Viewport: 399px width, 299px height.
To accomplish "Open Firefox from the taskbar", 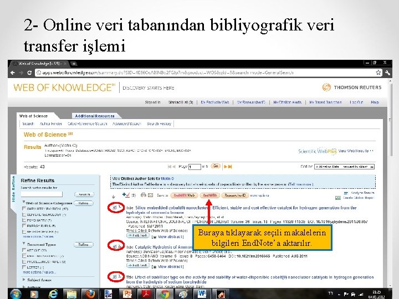I will pyautogui.click(x=90, y=294).
